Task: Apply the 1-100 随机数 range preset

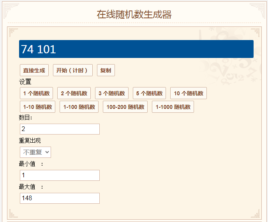Action: [x=79, y=107]
